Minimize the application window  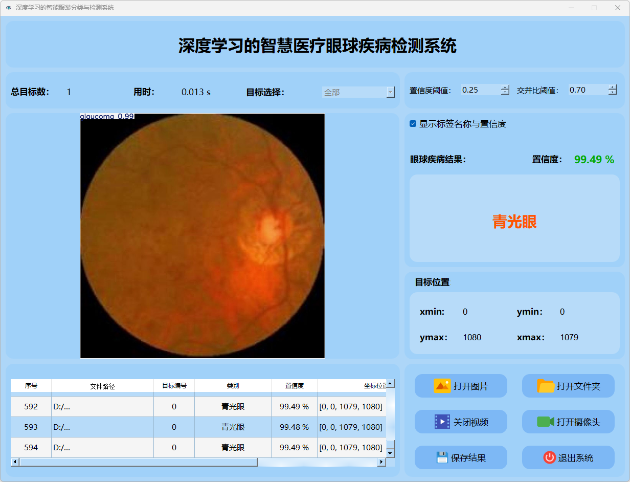tap(571, 8)
